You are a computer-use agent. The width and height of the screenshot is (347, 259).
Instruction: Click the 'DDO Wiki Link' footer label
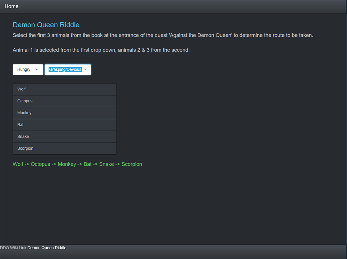click(13, 248)
